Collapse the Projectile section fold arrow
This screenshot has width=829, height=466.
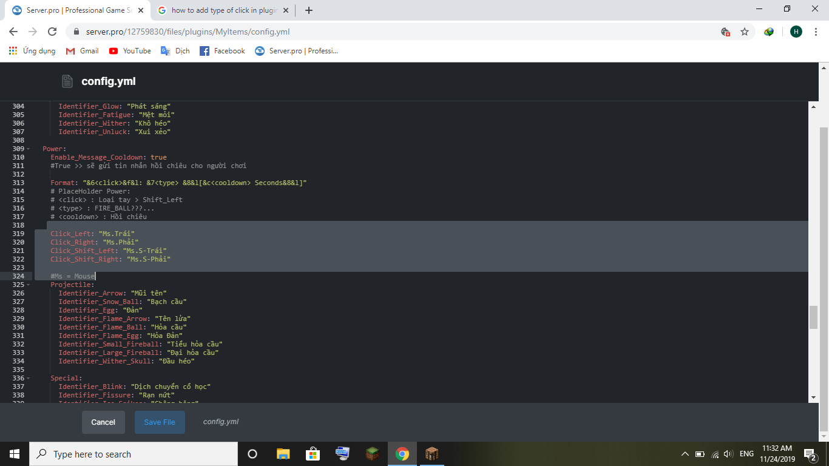click(x=29, y=285)
